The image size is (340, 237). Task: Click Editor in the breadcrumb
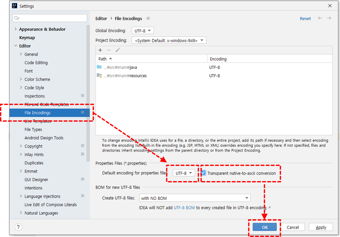coord(101,18)
